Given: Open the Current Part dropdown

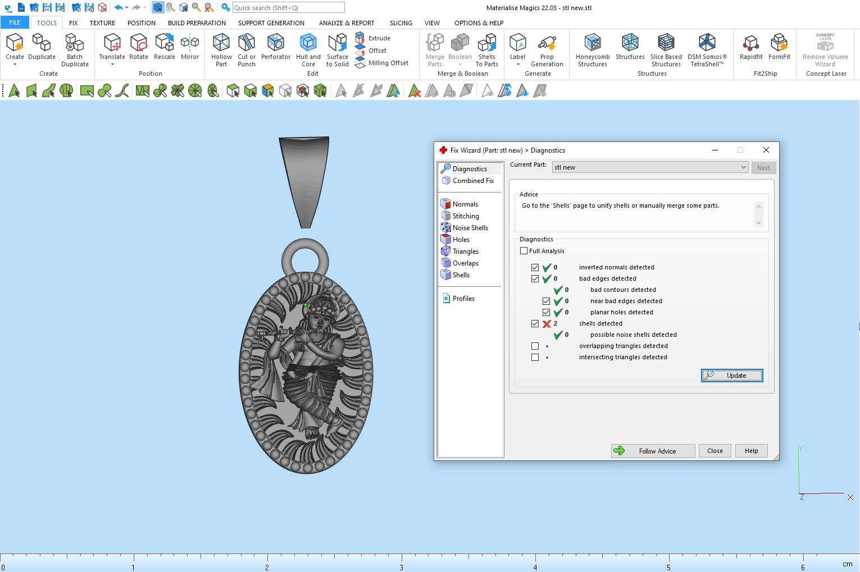Looking at the screenshot, I should click(x=743, y=167).
